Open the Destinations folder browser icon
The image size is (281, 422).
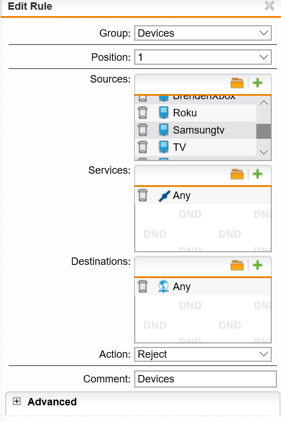237,265
